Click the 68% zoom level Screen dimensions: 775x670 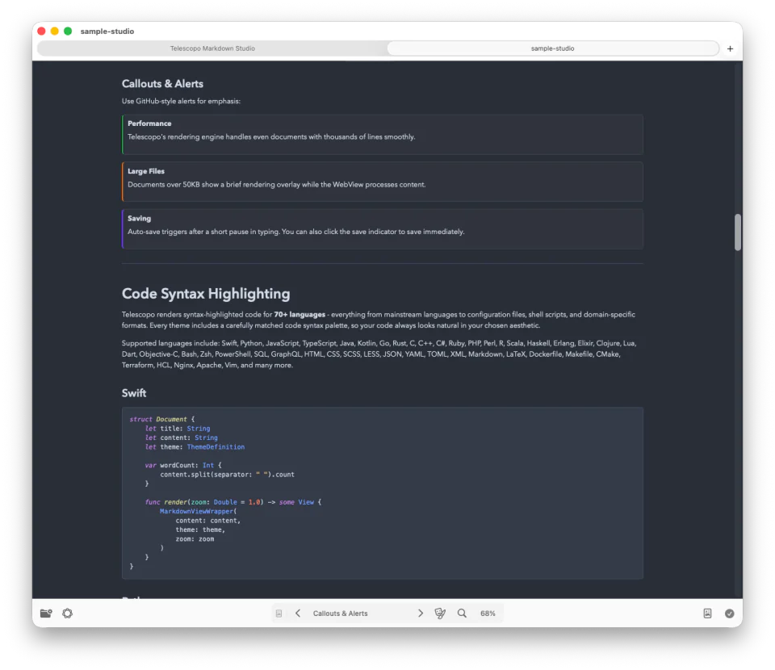[488, 613]
